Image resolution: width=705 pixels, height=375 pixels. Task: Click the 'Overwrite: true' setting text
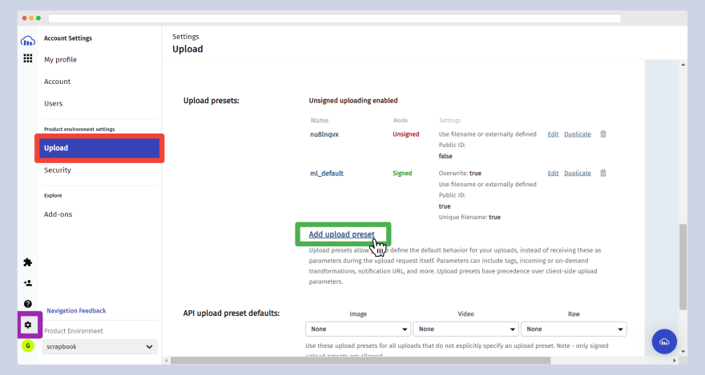coord(460,174)
